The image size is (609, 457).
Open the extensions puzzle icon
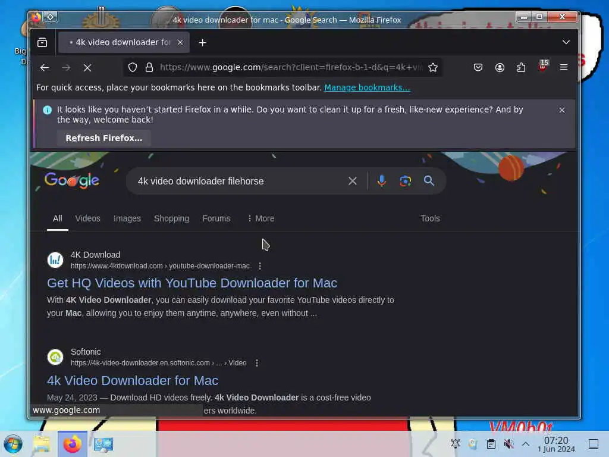pyautogui.click(x=521, y=68)
